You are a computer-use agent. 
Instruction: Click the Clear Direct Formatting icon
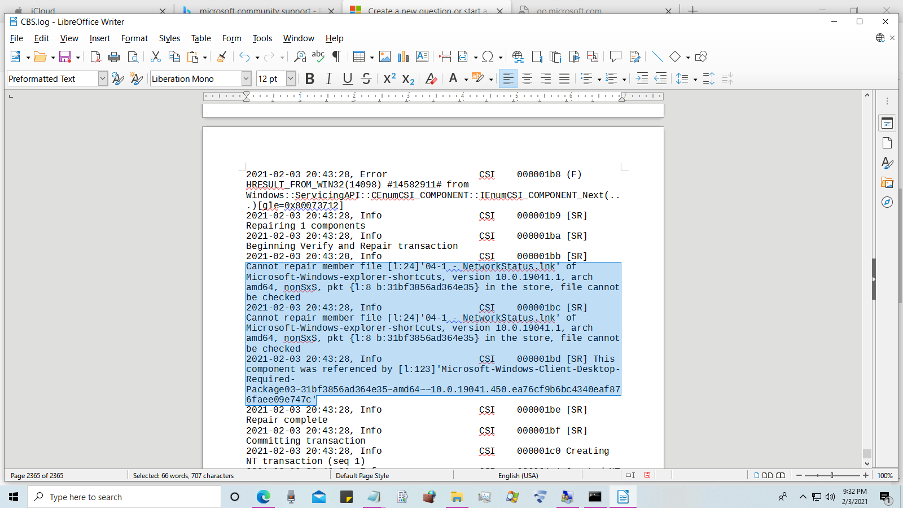tap(431, 78)
